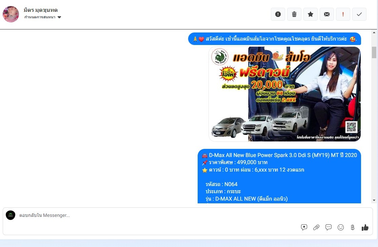Click the ดาวน์ : 0 บาท line
This screenshot has height=247, width=378.
253,170
